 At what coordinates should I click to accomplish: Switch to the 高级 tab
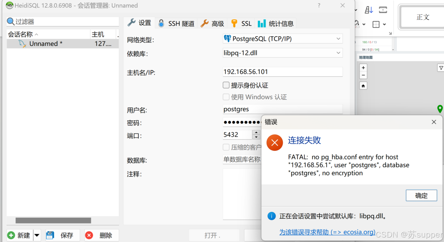(x=213, y=23)
